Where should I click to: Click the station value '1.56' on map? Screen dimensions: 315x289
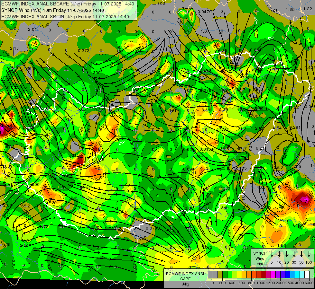click(x=282, y=246)
